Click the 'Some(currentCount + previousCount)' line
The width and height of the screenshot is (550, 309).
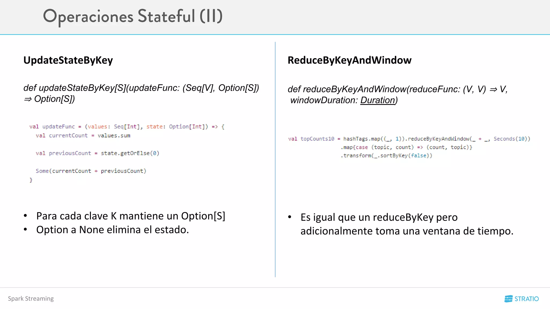91,171
